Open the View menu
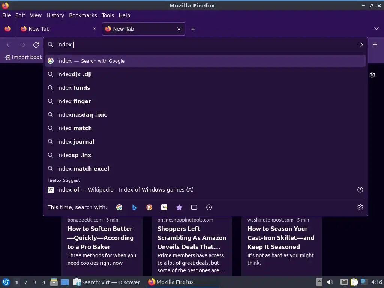The image size is (384, 288). (x=36, y=15)
